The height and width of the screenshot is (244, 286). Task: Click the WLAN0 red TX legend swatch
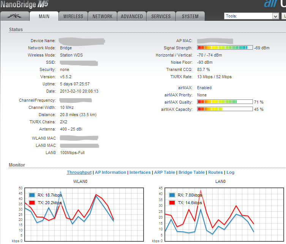click(x=32, y=203)
